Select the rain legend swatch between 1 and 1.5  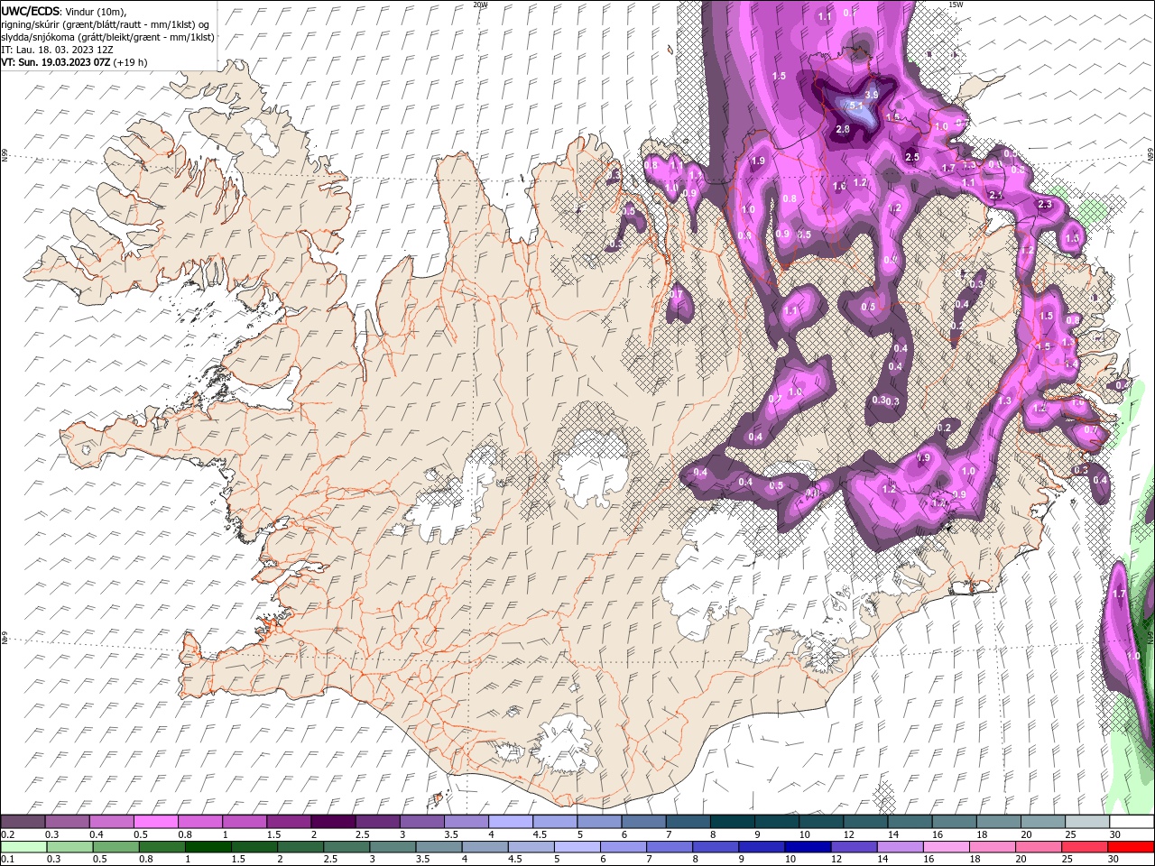[x=208, y=847]
